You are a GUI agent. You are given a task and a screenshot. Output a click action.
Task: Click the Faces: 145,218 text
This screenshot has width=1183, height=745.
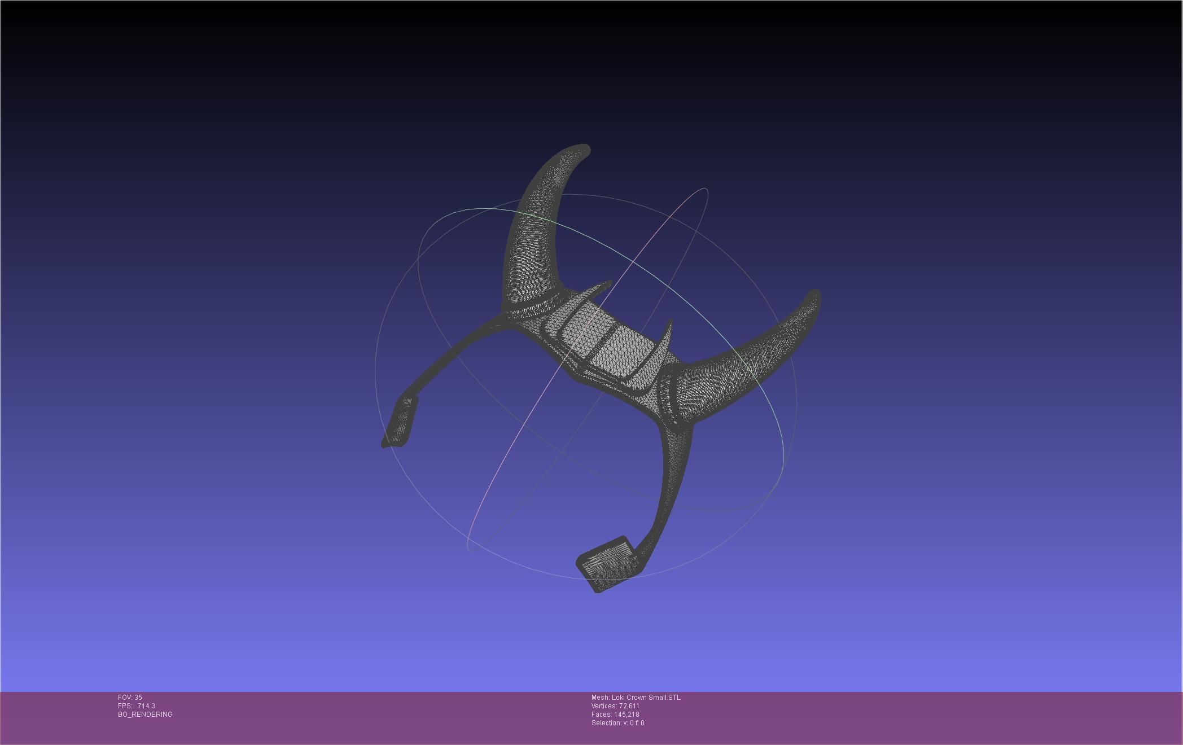click(615, 715)
